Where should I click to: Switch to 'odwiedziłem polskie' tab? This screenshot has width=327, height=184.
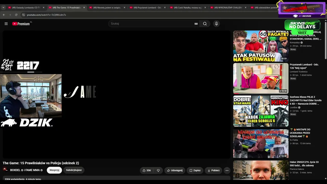[264, 8]
